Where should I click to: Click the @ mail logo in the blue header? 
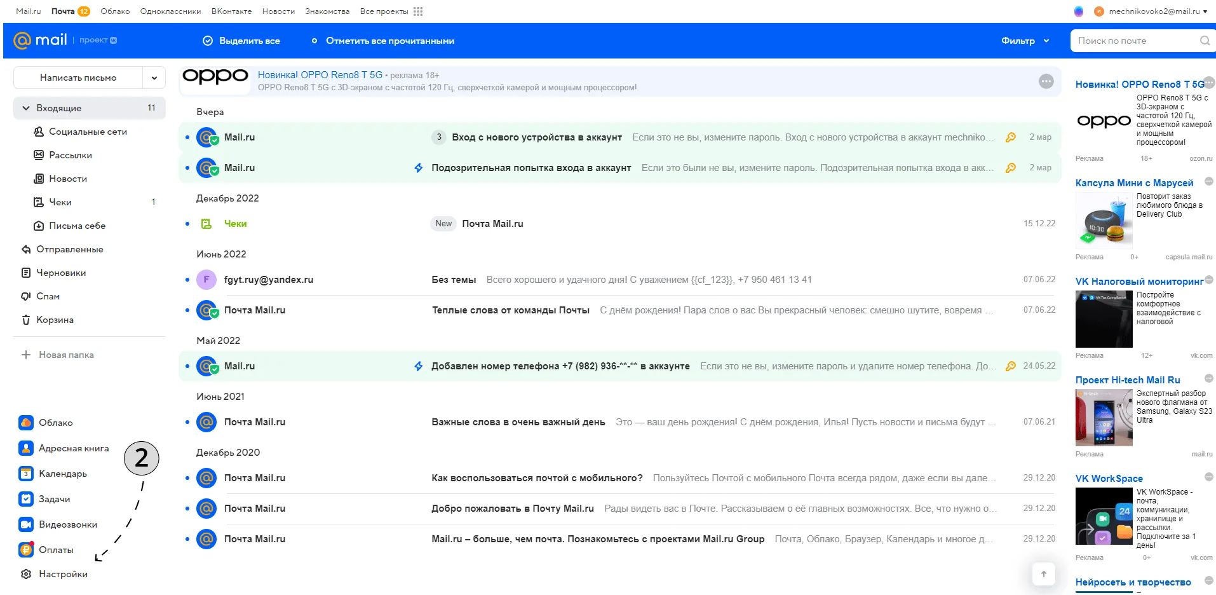point(40,40)
